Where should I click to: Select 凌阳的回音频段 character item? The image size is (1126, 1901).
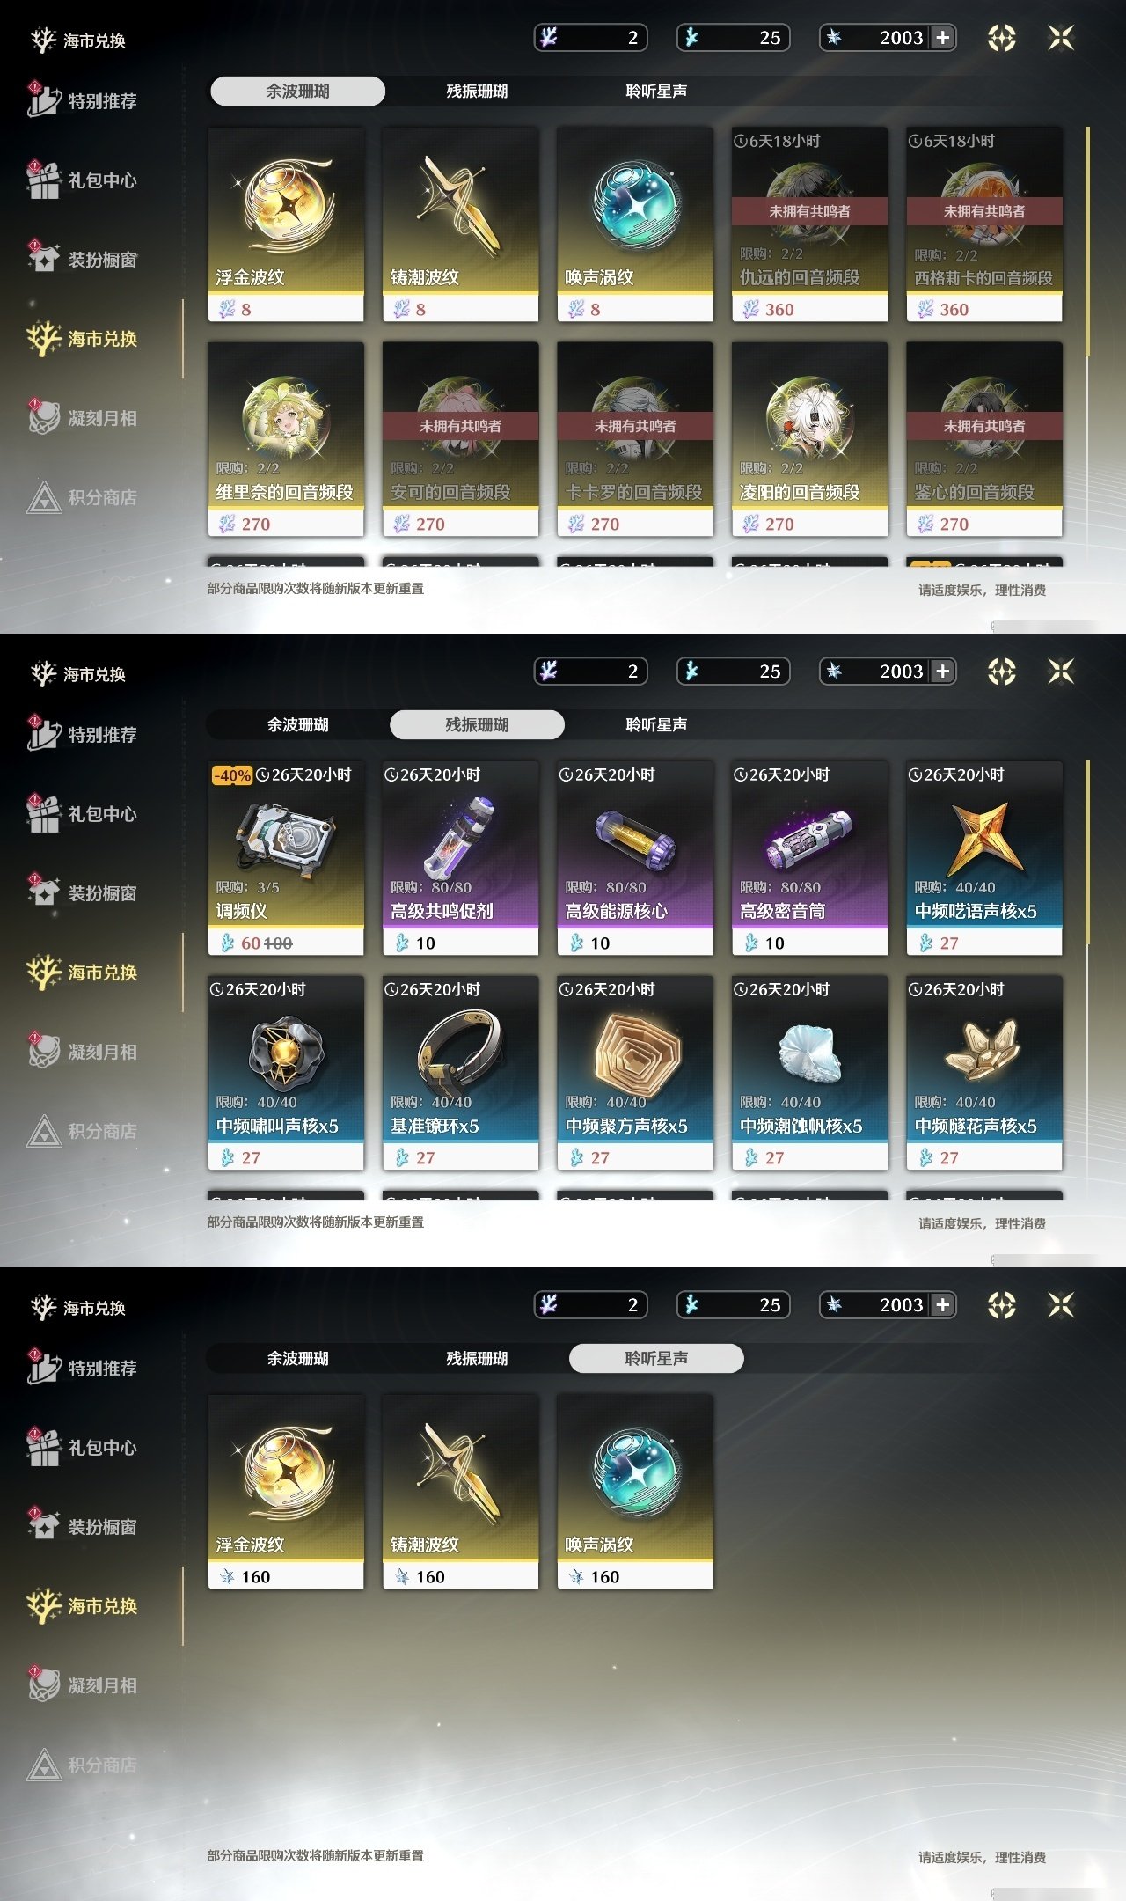pyautogui.click(x=809, y=439)
